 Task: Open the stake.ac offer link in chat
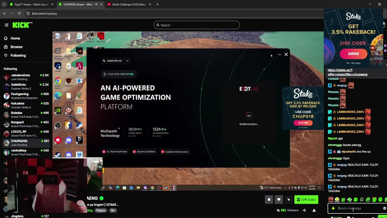point(347,72)
